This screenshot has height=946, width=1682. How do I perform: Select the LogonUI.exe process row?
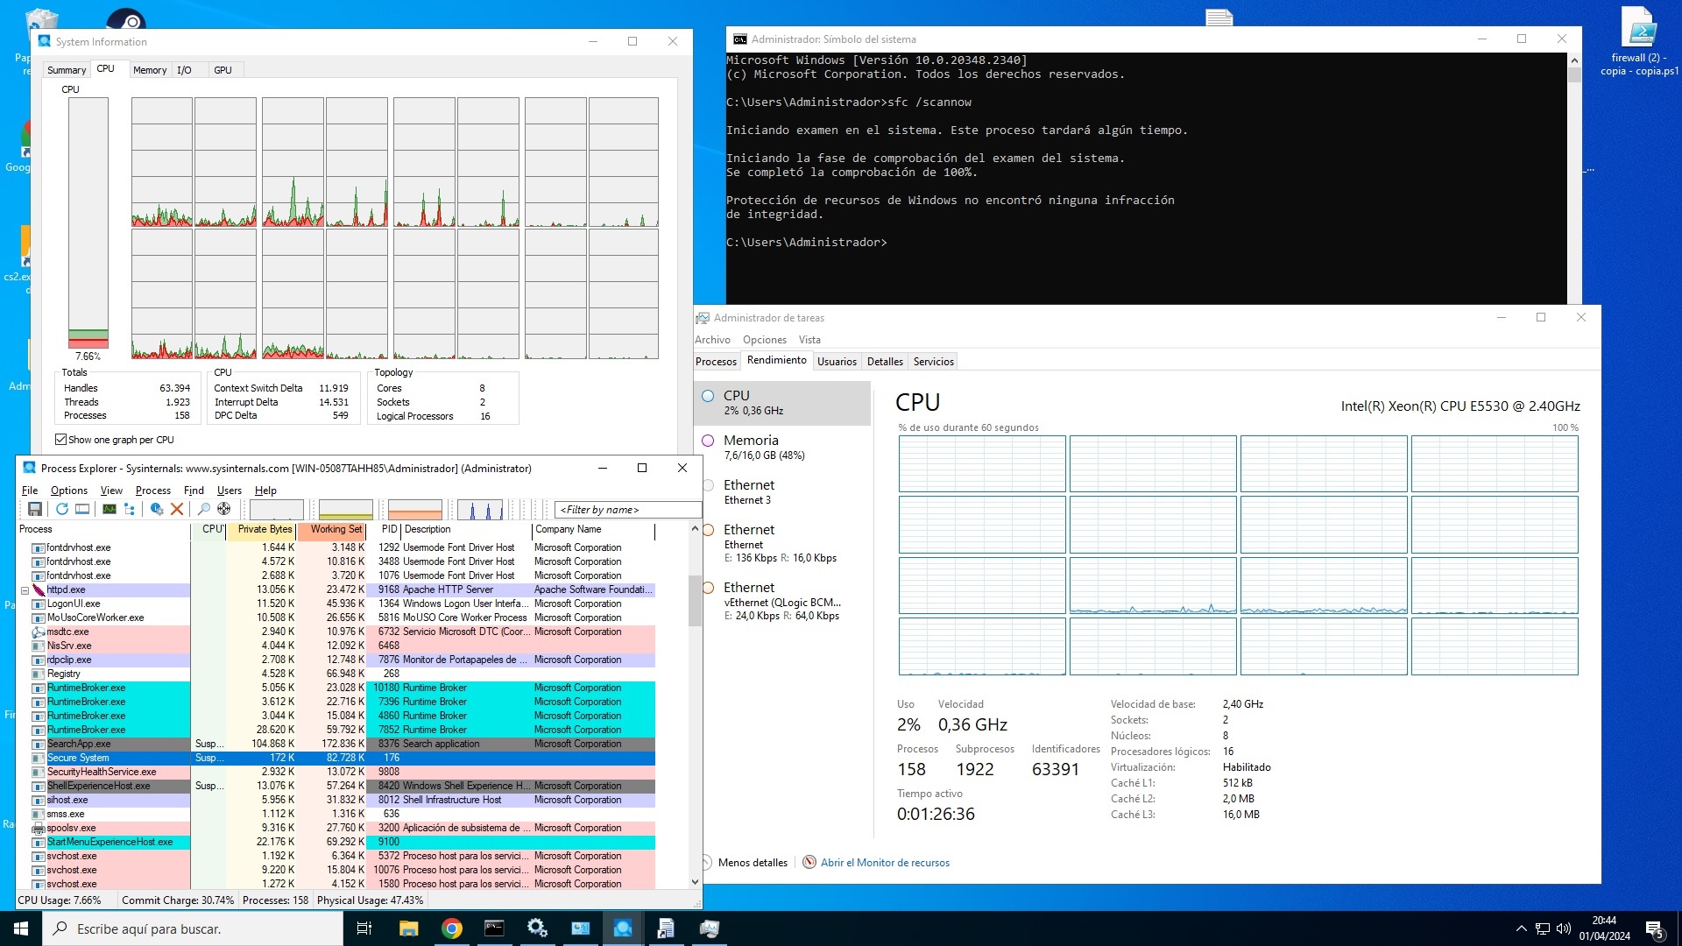[x=336, y=604]
